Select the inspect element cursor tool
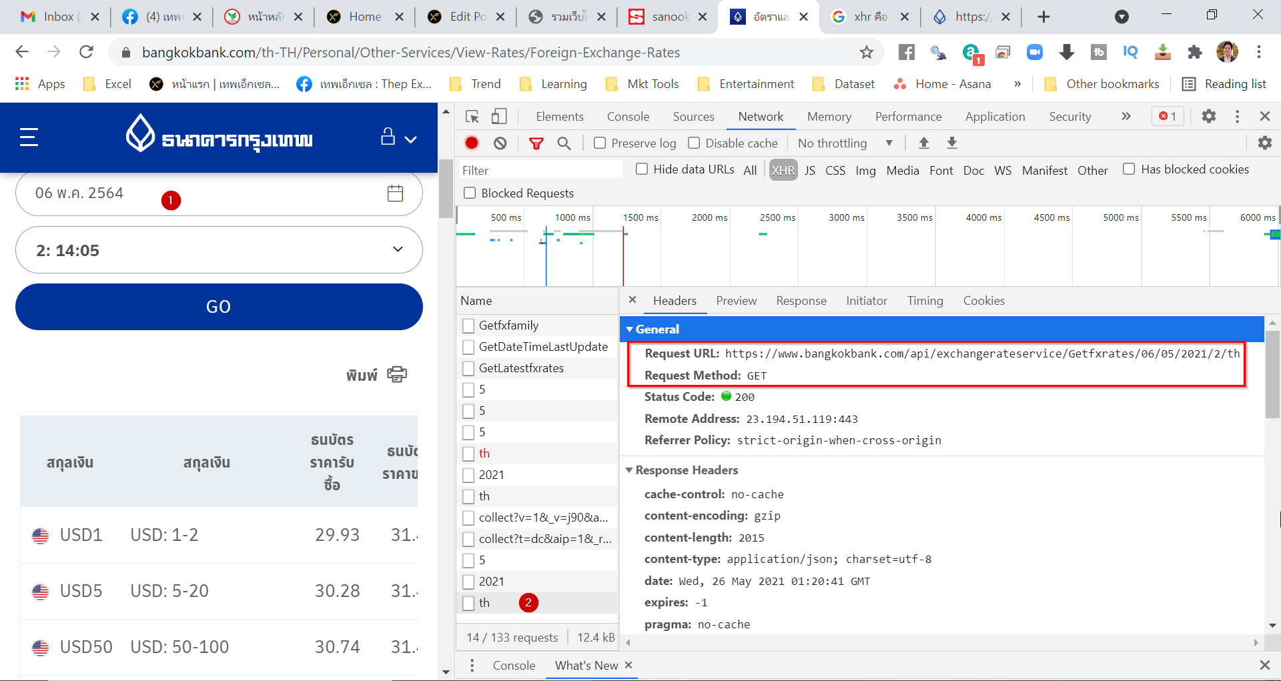Image resolution: width=1281 pixels, height=681 pixels. [x=472, y=116]
